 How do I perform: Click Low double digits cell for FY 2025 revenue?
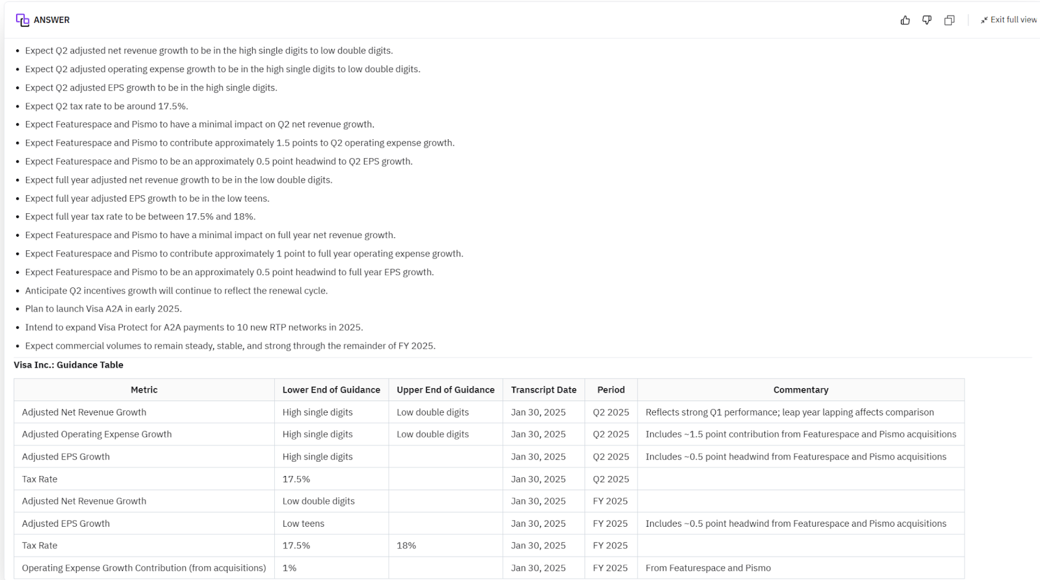pyautogui.click(x=331, y=501)
